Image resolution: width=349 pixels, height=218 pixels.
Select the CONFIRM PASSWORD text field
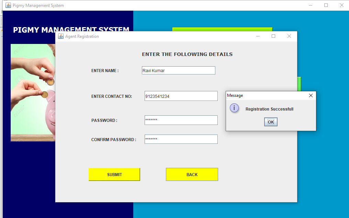181,139
